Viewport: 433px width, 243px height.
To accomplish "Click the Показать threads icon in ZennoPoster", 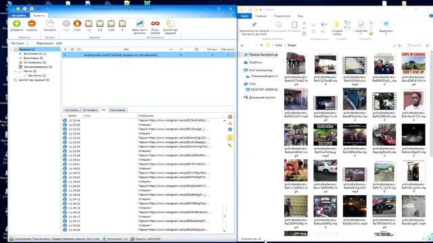I will [x=49, y=24].
